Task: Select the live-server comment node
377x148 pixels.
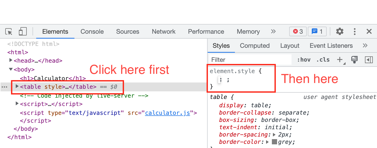Action: [x=84, y=96]
